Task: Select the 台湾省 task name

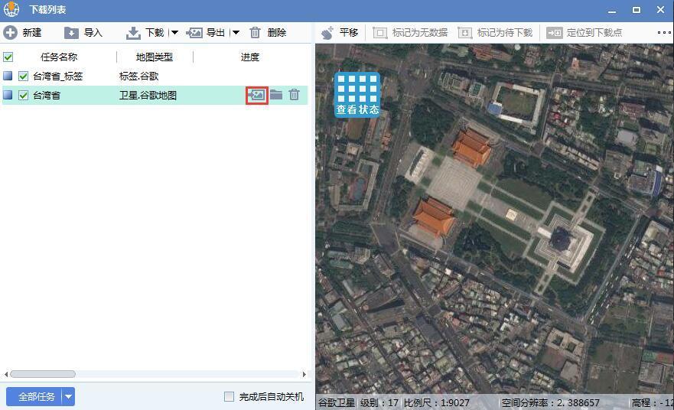Action: tap(47, 96)
